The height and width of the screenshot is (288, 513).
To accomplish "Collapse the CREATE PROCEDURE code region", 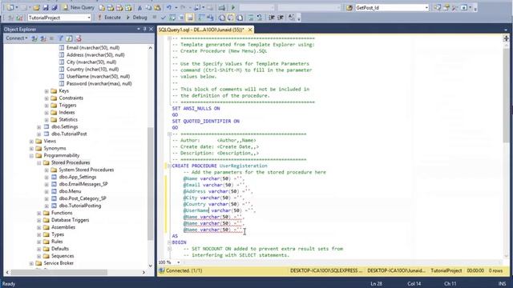I will 169,166.
